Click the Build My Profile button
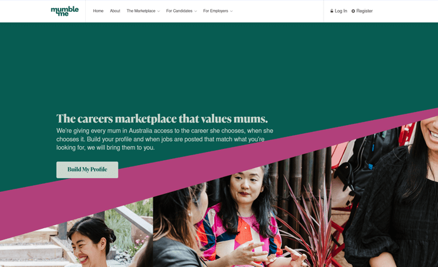Screen dimensions: 438x267 pyautogui.click(x=87, y=170)
